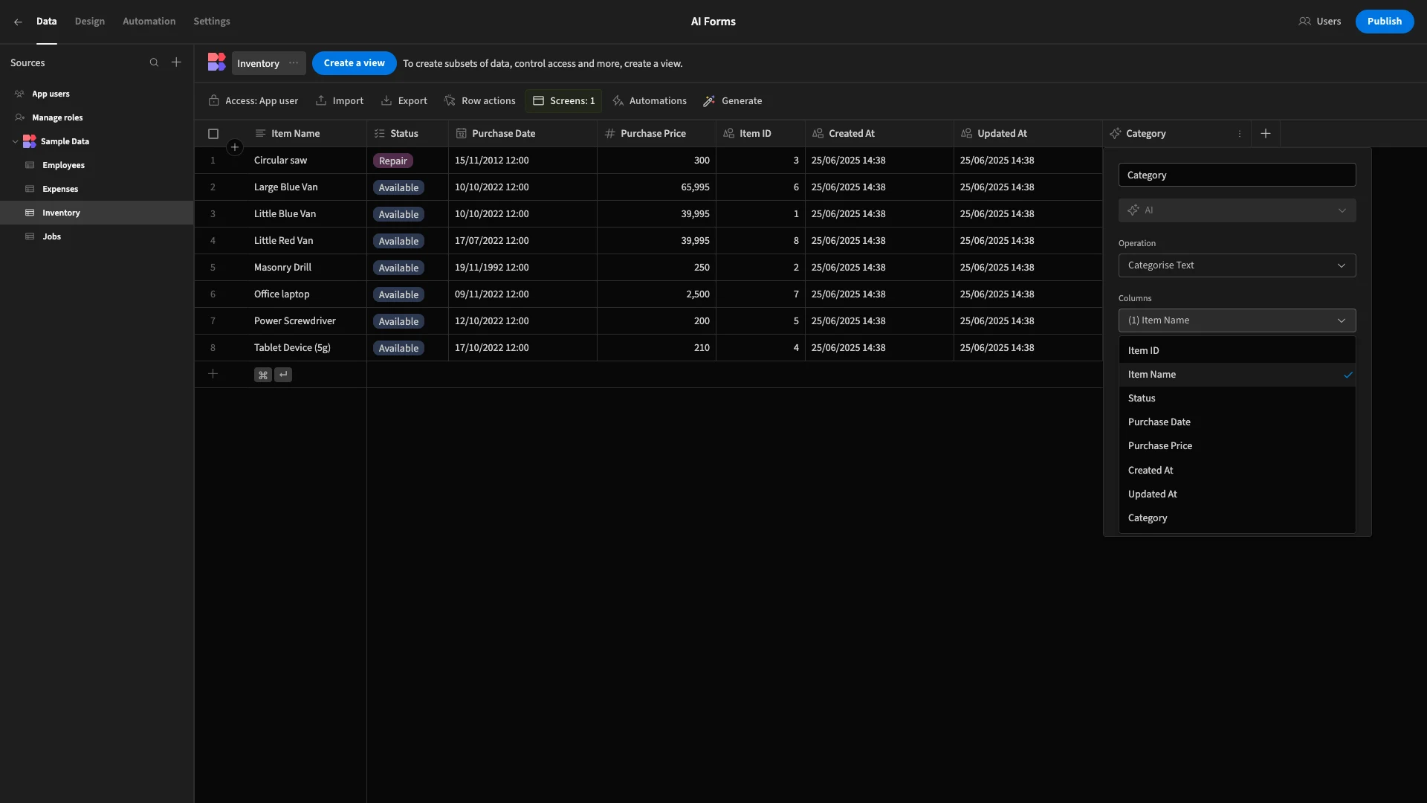The height and width of the screenshot is (803, 1427).
Task: Click the Item ID column header icon
Action: click(x=728, y=134)
